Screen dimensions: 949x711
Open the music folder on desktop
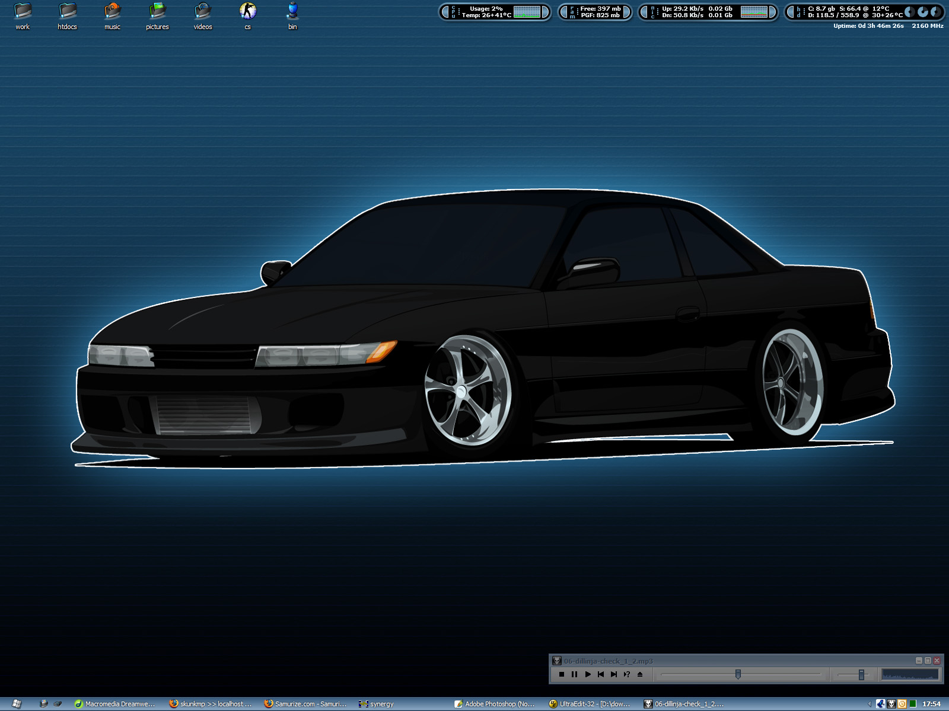[112, 12]
